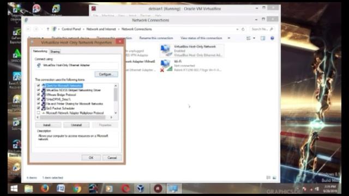Uncheck VirtualBox NDIS6 Bridged Networking Driver checkbox

tap(38, 90)
